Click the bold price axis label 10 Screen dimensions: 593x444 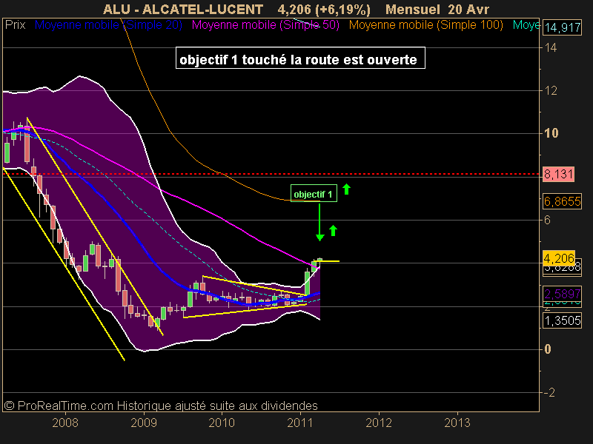(551, 133)
